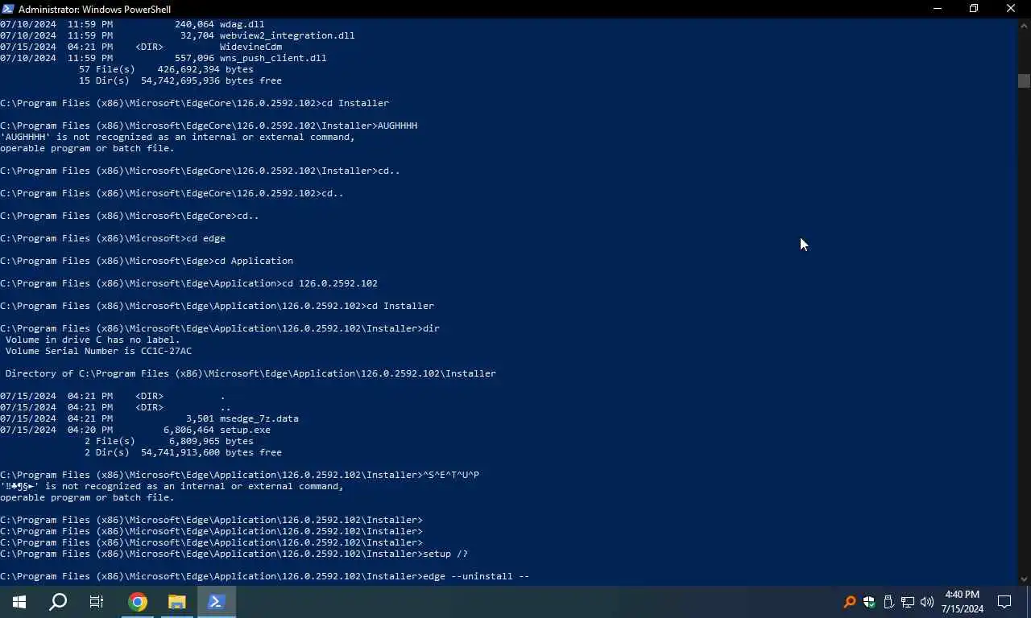Click the orange magnifier tray icon

click(849, 602)
